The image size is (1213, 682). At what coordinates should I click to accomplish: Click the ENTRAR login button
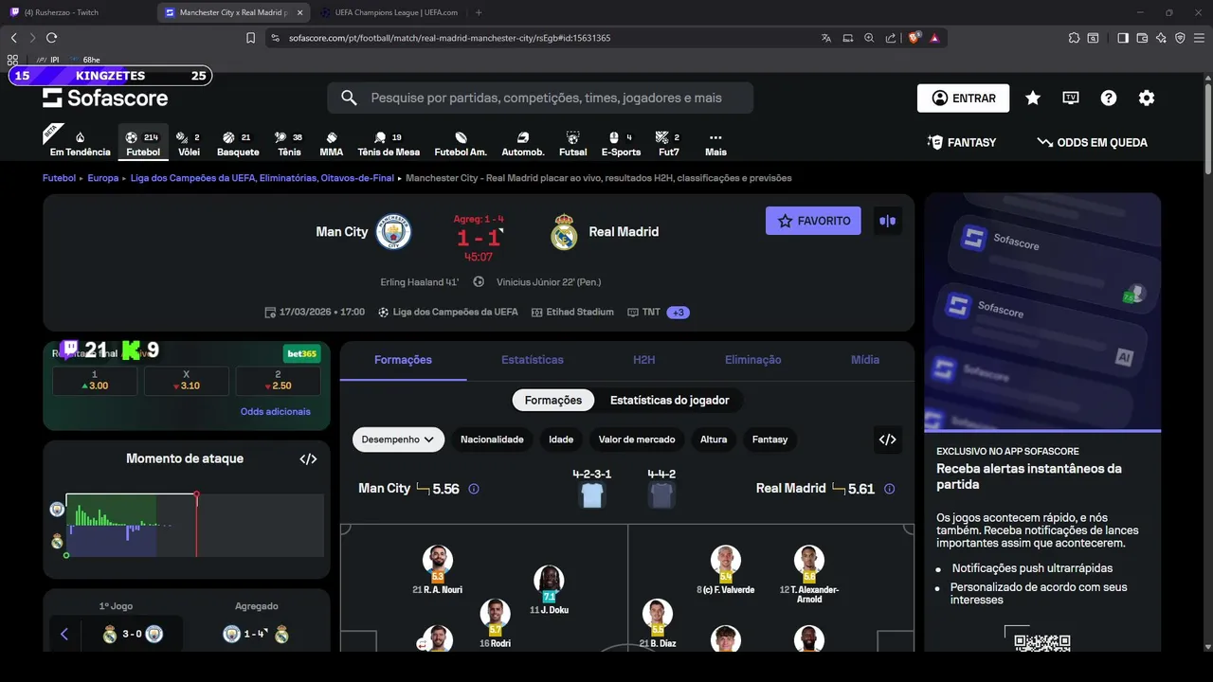coord(963,98)
